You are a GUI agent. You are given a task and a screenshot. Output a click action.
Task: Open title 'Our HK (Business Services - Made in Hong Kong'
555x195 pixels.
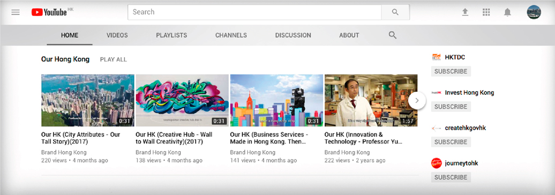269,138
